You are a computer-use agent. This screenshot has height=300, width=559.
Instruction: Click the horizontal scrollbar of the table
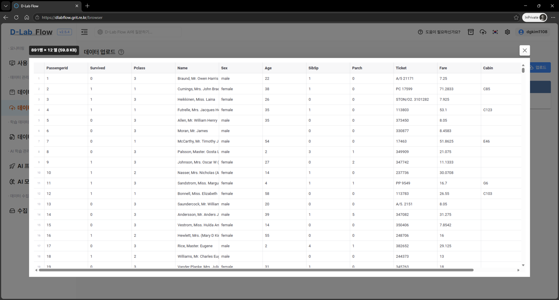(x=256, y=270)
